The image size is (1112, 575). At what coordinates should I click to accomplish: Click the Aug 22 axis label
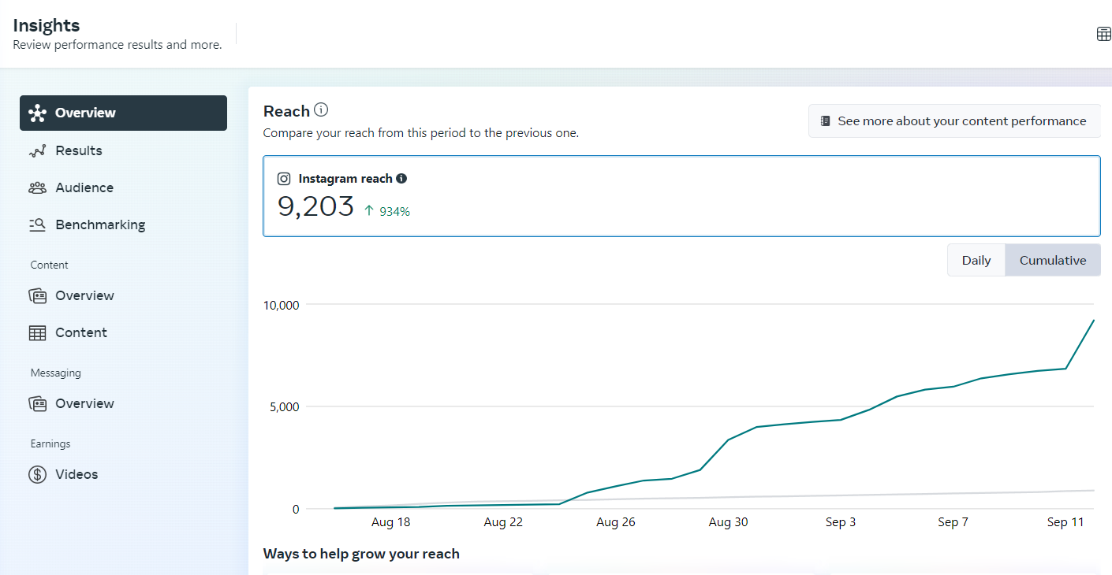click(503, 522)
